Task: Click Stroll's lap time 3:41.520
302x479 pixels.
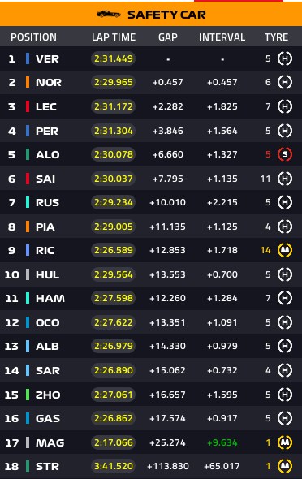Action: (114, 466)
